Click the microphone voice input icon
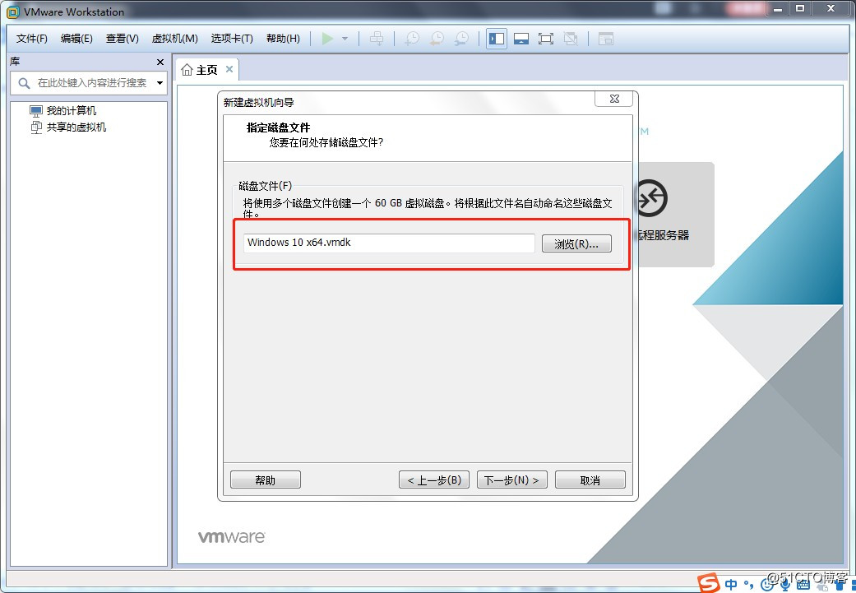The width and height of the screenshot is (856, 593). 785,585
